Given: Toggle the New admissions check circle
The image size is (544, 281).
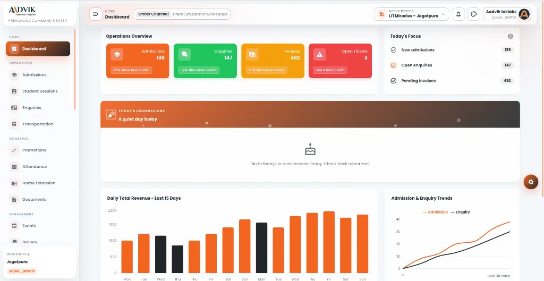Looking at the screenshot, I should pyautogui.click(x=394, y=50).
